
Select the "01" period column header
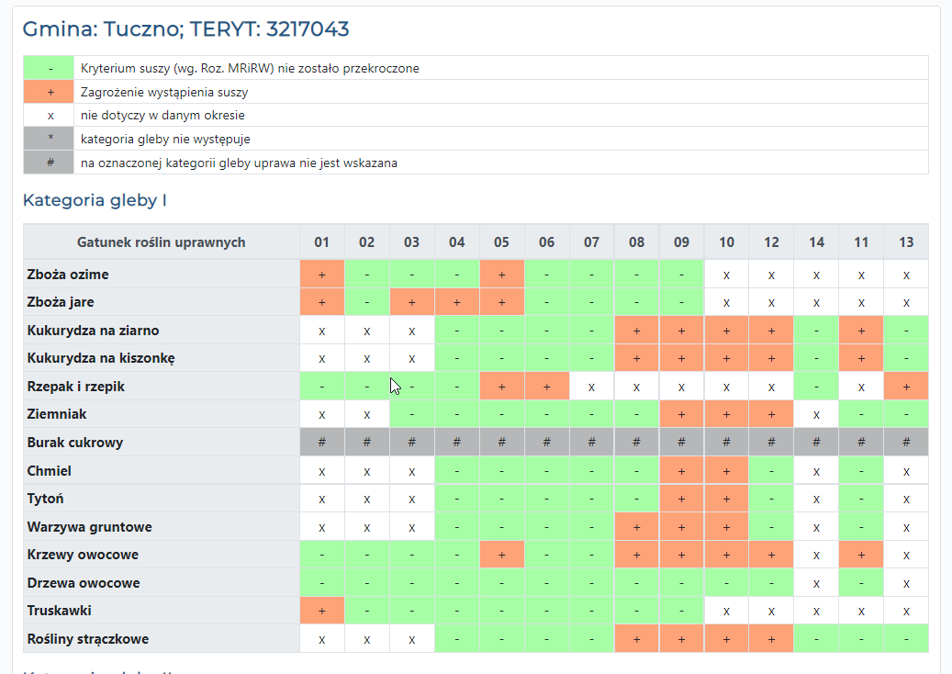(321, 242)
